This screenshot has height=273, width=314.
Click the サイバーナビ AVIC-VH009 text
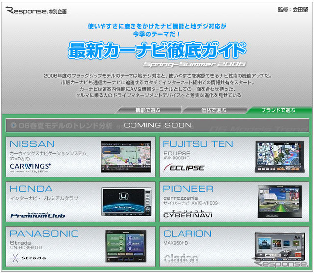(190, 203)
